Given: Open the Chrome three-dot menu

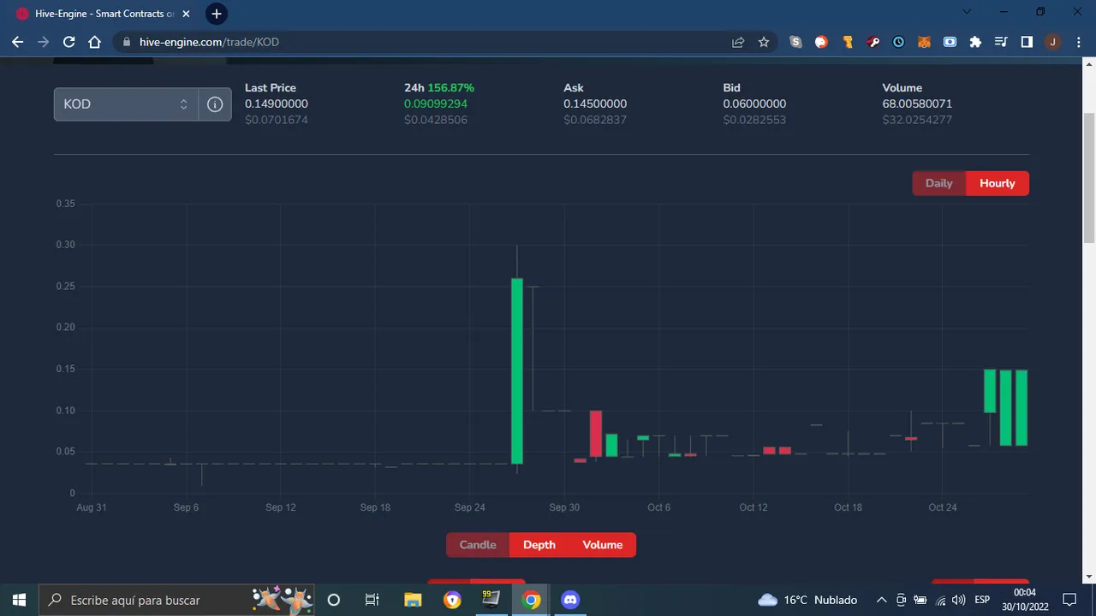Looking at the screenshot, I should 1078,42.
